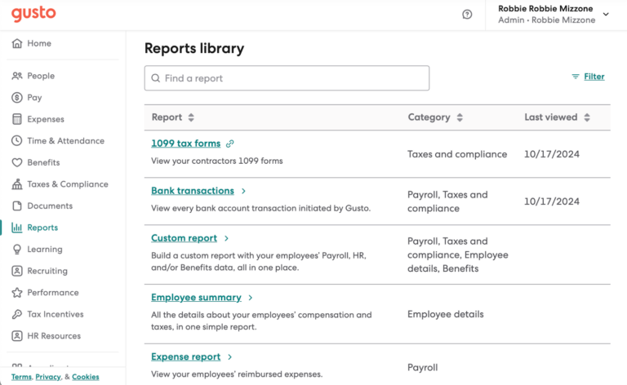Viewport: 627px width, 385px height.
Task: Click the Documents file icon
Action: (17, 206)
